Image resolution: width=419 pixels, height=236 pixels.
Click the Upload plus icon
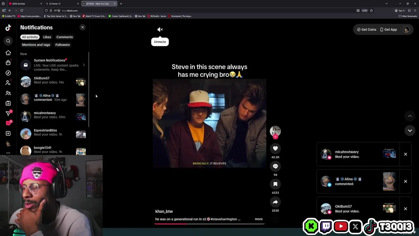[8, 133]
